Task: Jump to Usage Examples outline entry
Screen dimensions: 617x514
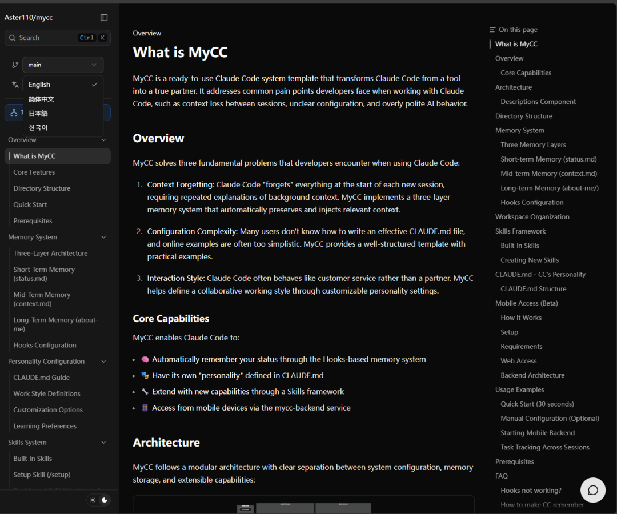Action: 519,389
